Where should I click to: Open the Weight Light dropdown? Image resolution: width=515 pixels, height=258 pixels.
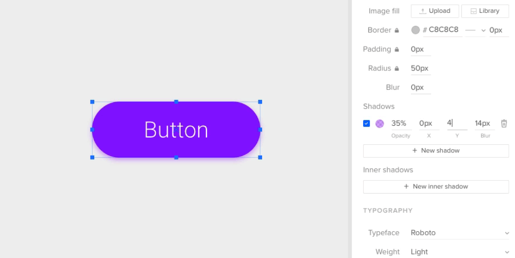459,252
